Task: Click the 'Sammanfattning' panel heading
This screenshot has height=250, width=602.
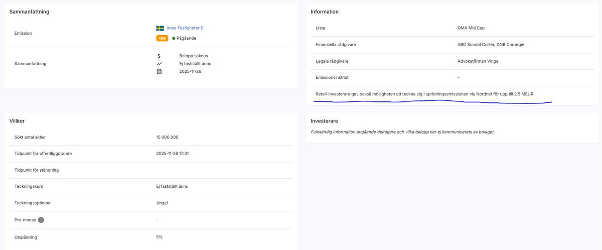Action: (29, 12)
